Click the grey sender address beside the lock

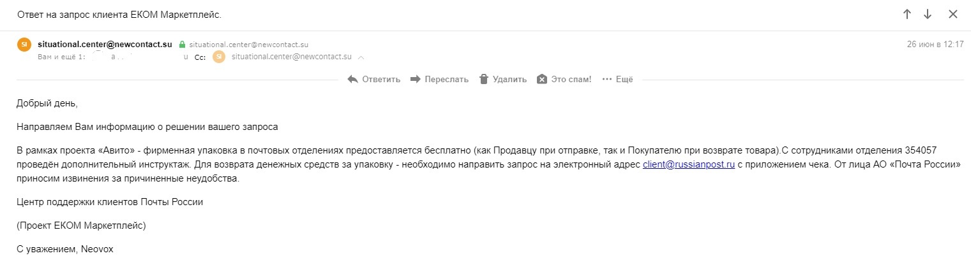(x=249, y=45)
